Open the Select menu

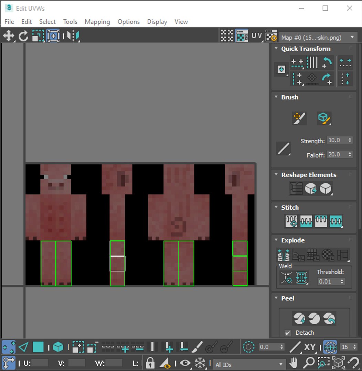[47, 22]
